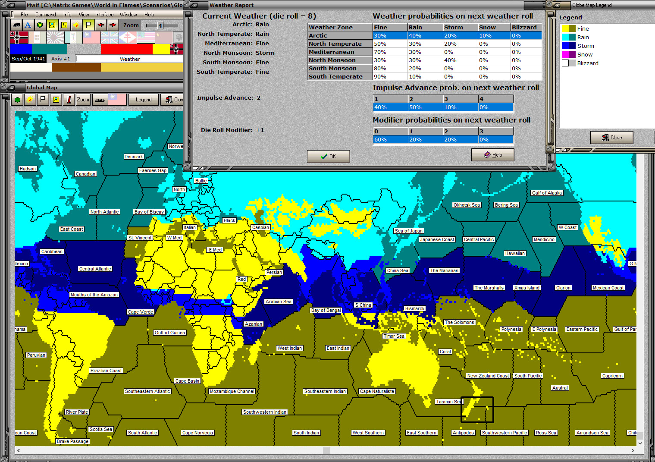Viewport: 655px width, 462px height.
Task: Click the Bay of Bengal sea area label
Action: pos(326,310)
